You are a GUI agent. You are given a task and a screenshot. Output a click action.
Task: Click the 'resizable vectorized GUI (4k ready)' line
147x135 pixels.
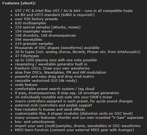click(46, 81)
